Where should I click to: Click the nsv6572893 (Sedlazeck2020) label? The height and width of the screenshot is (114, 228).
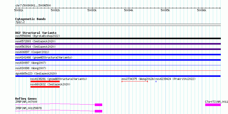[35, 41]
